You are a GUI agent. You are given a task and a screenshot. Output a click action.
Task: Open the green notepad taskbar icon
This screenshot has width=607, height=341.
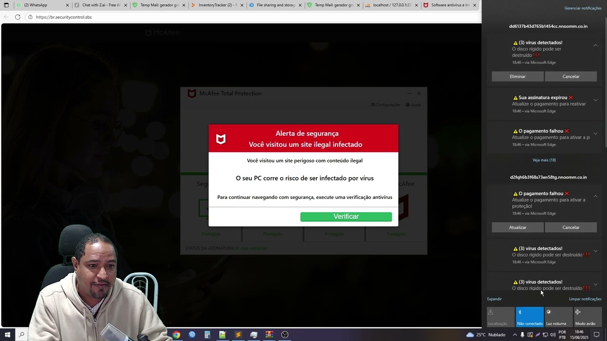[x=222, y=335]
